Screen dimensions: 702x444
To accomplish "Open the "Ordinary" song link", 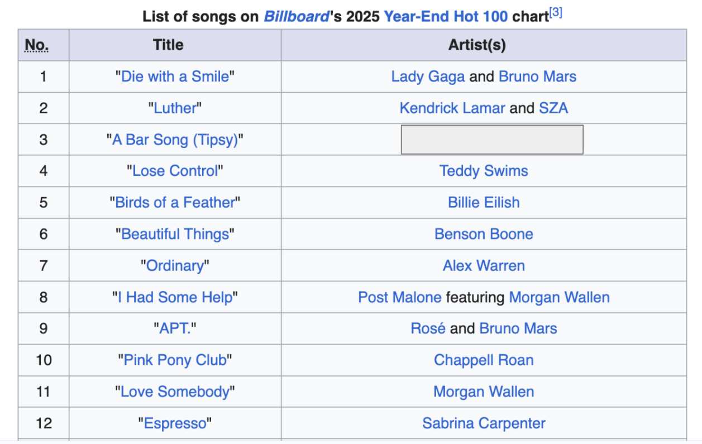I will tap(175, 265).
